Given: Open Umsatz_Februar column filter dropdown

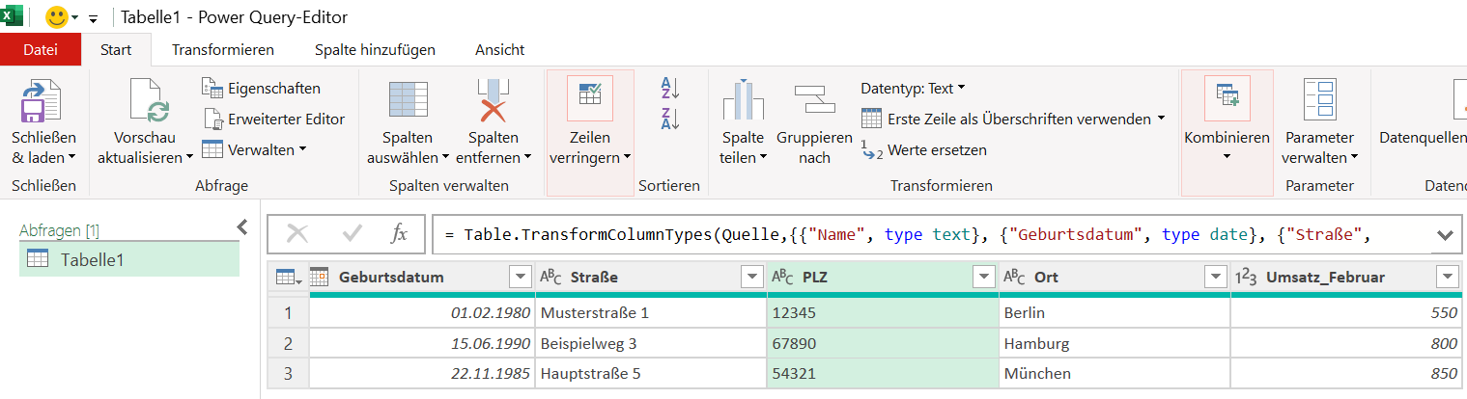Looking at the screenshot, I should [x=1448, y=278].
